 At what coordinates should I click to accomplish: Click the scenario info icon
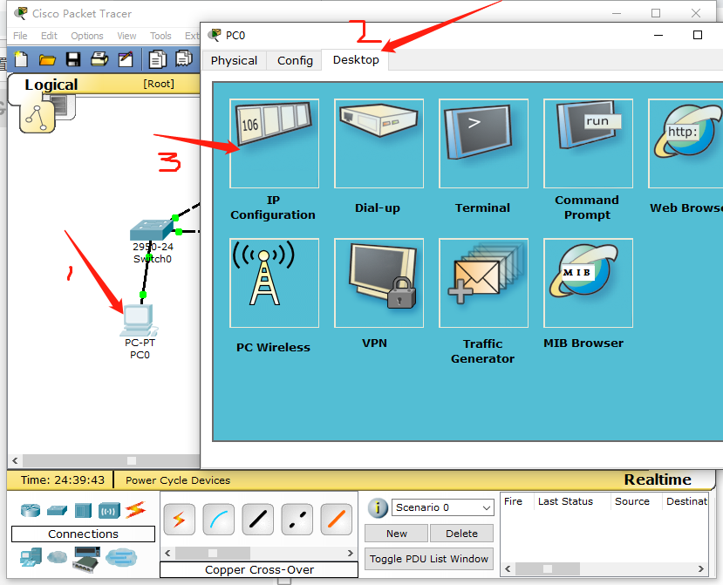point(378,508)
